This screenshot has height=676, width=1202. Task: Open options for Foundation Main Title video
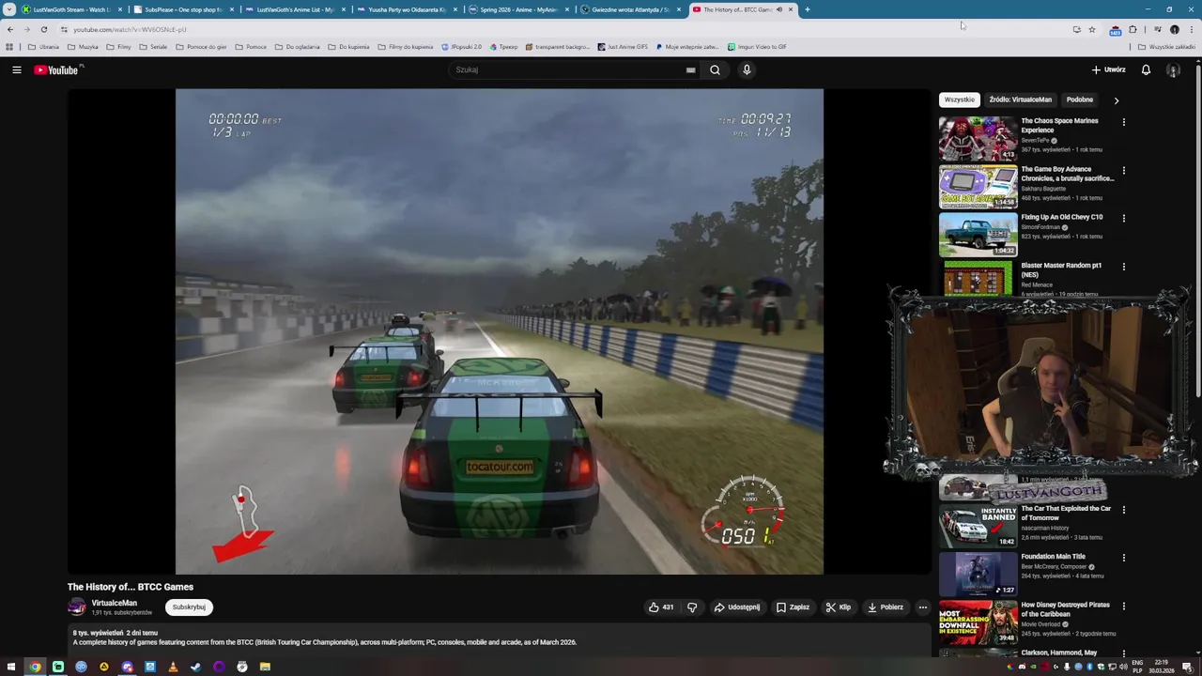pos(1123,558)
